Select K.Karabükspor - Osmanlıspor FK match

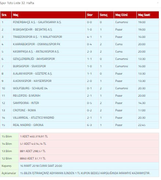[x=37, y=44]
